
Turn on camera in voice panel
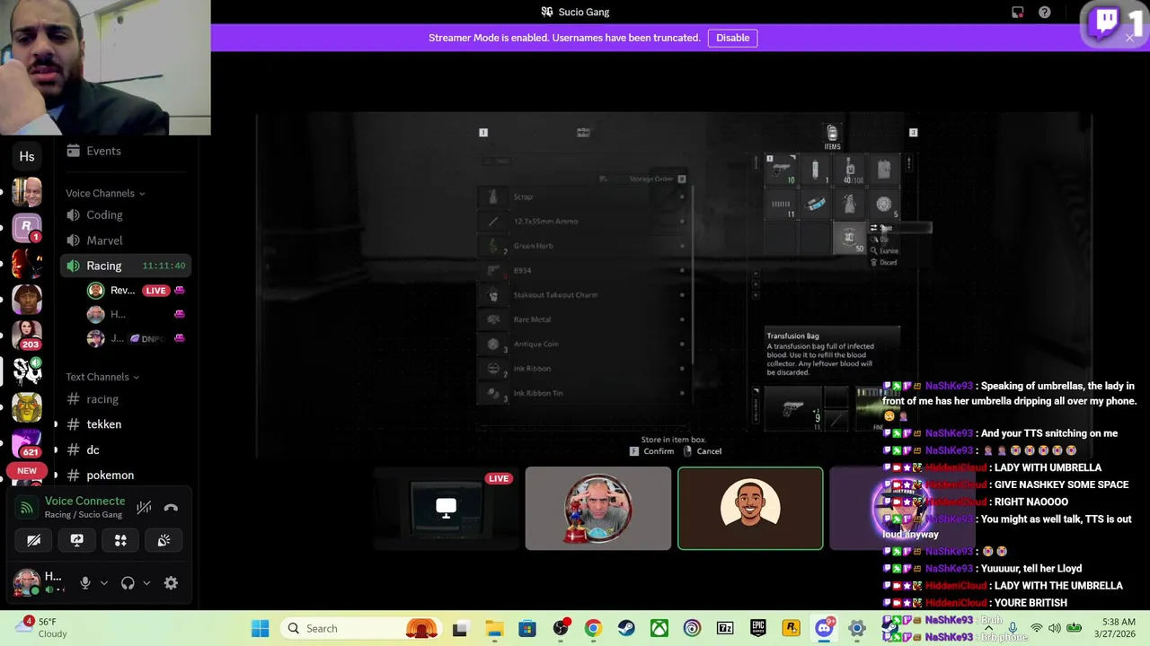click(x=33, y=540)
